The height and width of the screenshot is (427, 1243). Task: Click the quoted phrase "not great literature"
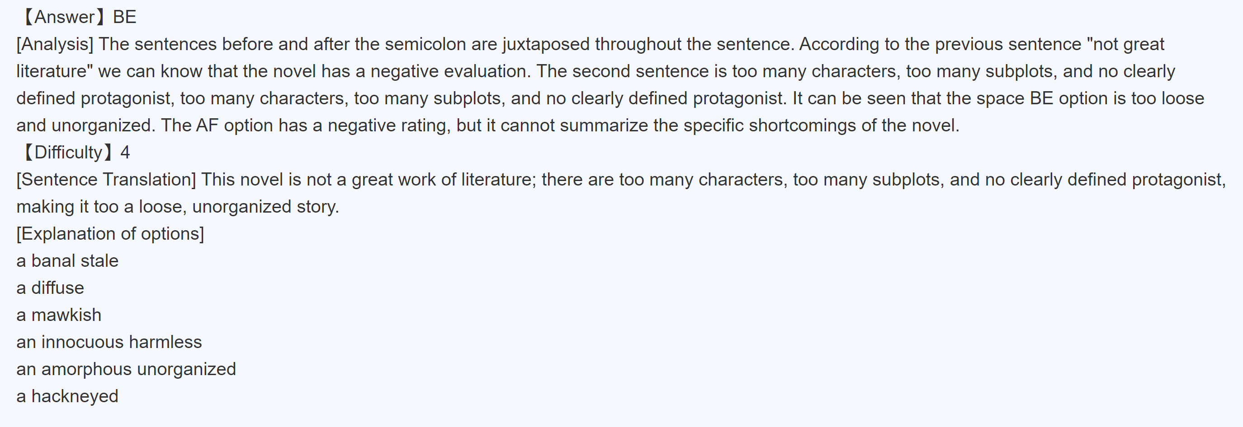(x=1126, y=44)
